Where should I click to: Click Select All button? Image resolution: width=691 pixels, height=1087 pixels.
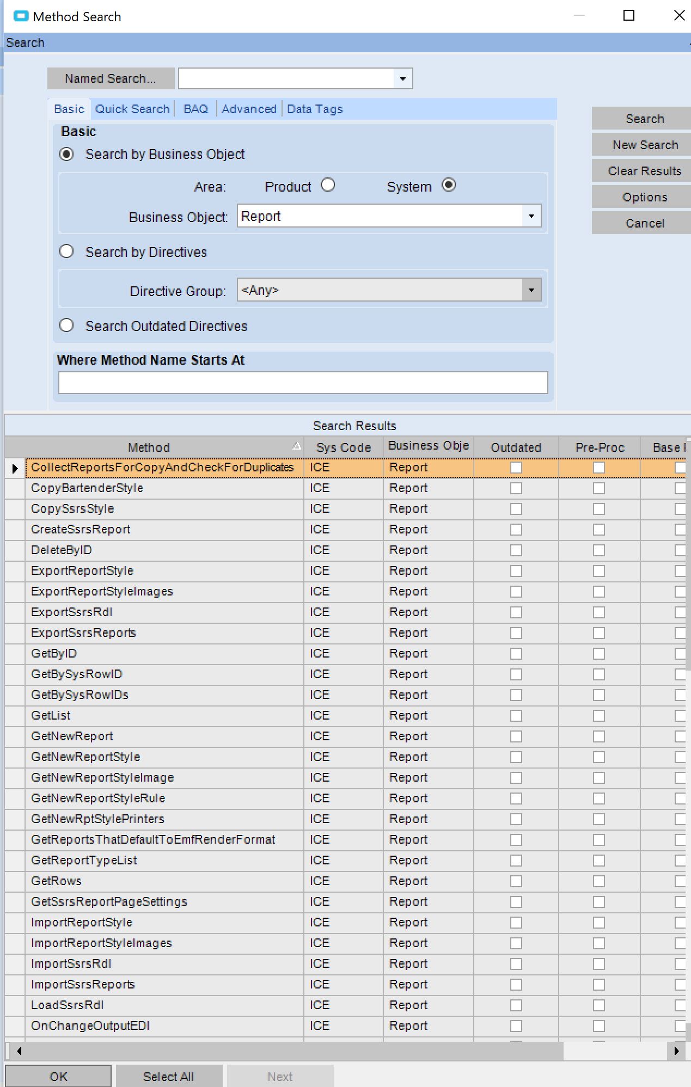pyautogui.click(x=169, y=1076)
